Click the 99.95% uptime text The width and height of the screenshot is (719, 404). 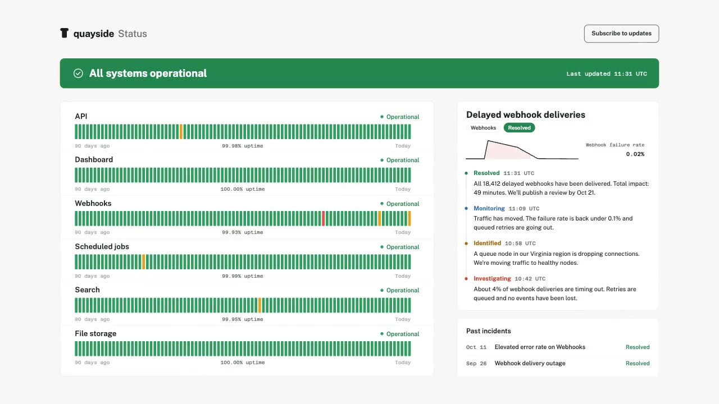pyautogui.click(x=243, y=319)
